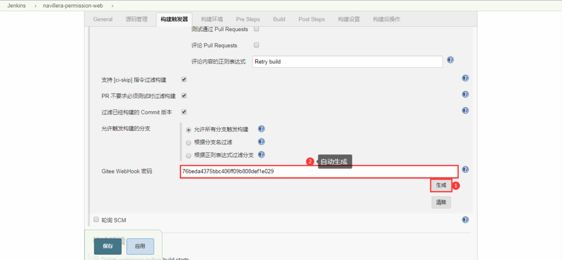The width and height of the screenshot is (562, 260).
Task: Expand breadcrumb arrow after navillera-permission-web
Action: [x=113, y=6]
